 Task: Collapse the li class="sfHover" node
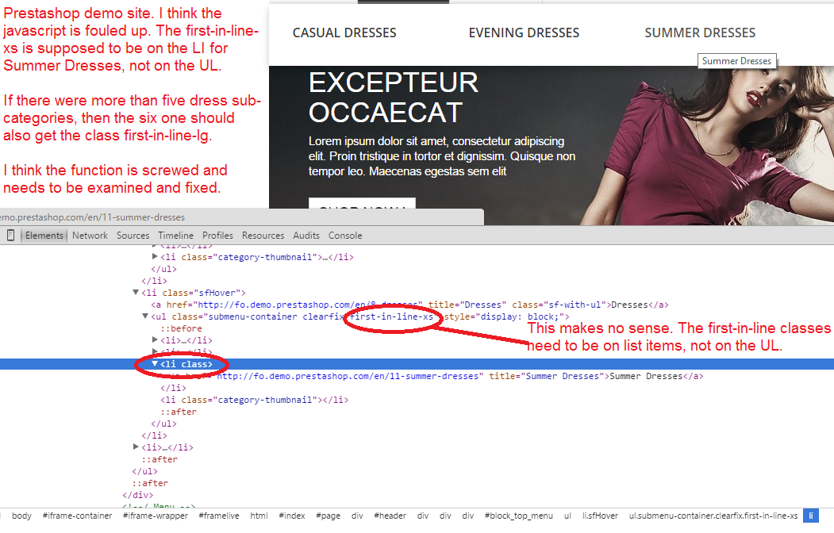coord(136,292)
